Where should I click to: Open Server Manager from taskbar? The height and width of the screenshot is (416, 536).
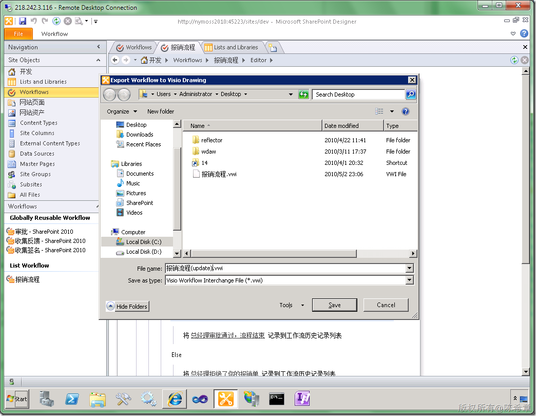coord(47,399)
